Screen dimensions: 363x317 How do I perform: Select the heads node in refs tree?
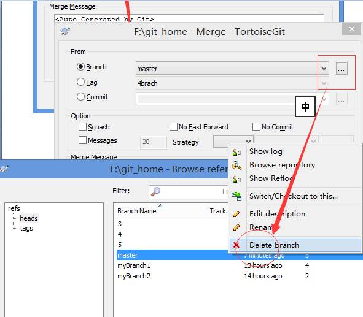click(29, 218)
